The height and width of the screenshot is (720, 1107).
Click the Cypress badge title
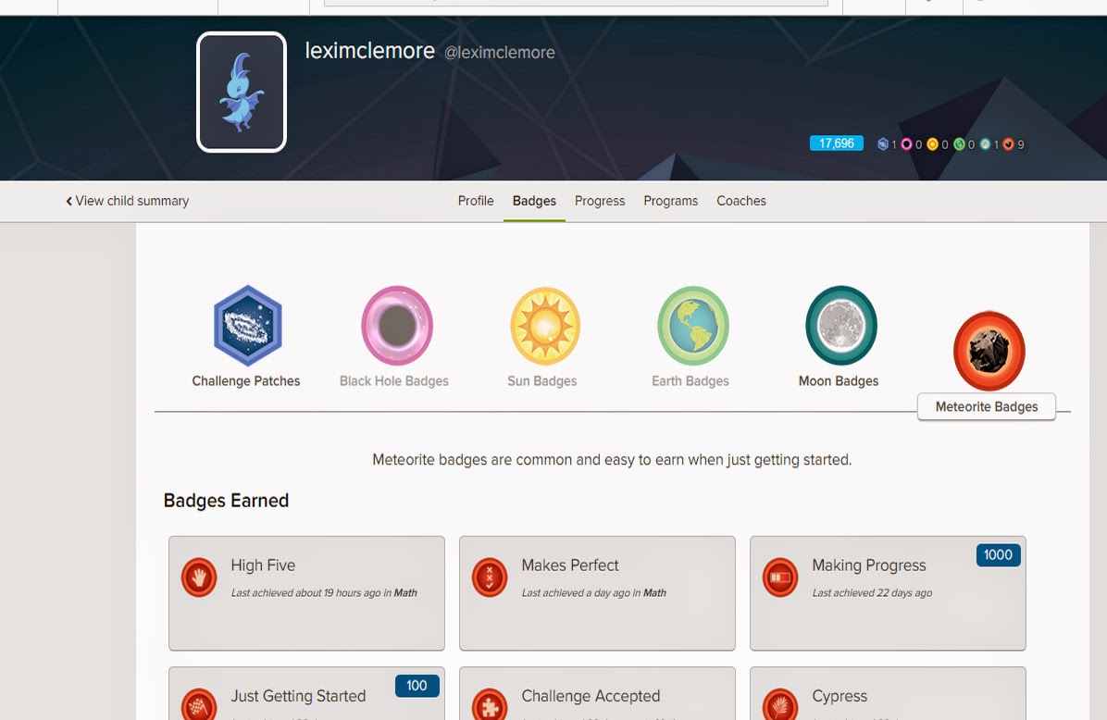tap(840, 696)
